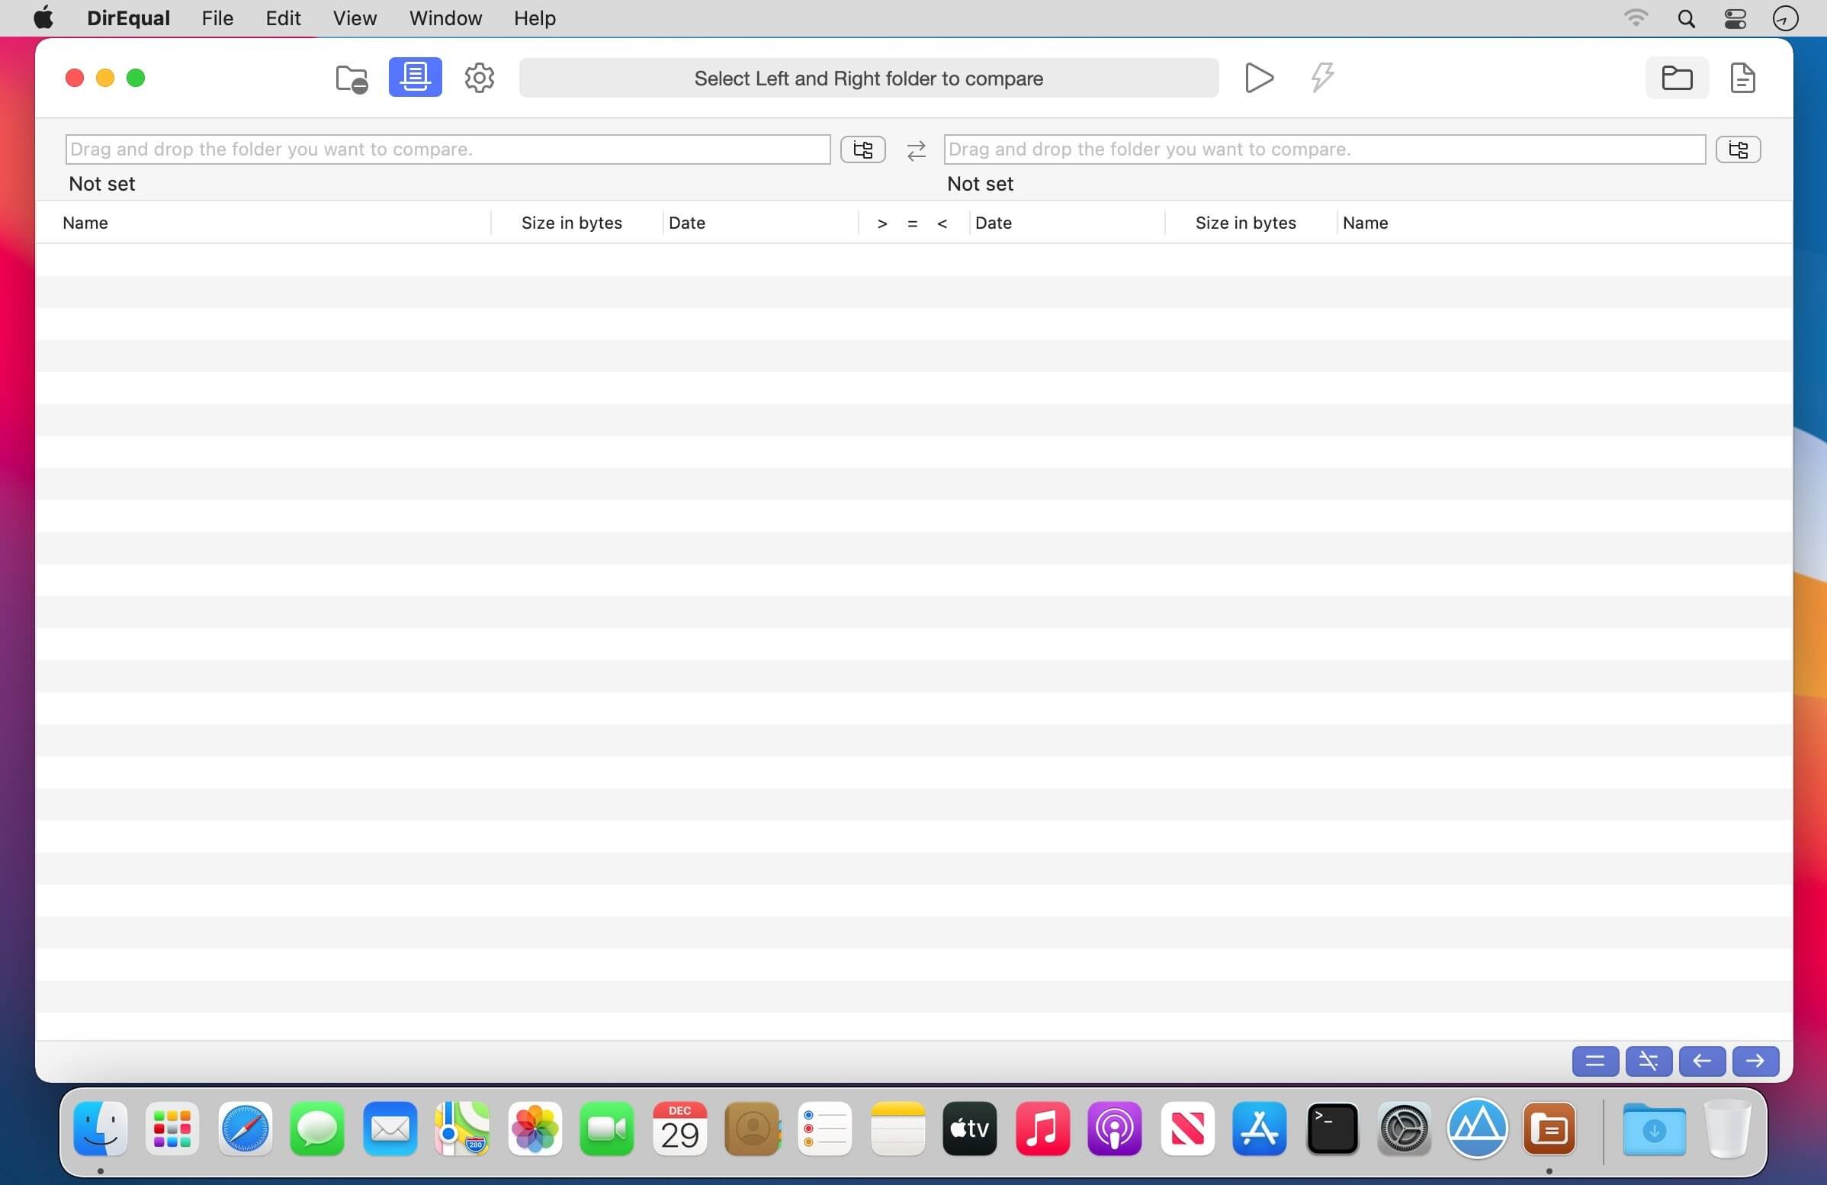Select the folder mode icon at top right
1827x1185 pixels.
(x=1677, y=78)
